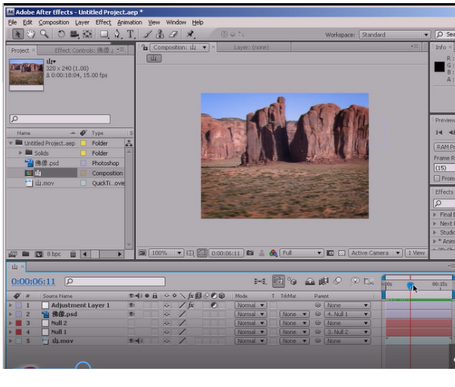Toggle visibility of 佛像.psd layer
Image resolution: width=455 pixels, height=387 pixels.
point(131,314)
